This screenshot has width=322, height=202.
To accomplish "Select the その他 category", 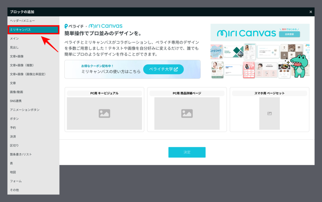I will coord(33,190).
